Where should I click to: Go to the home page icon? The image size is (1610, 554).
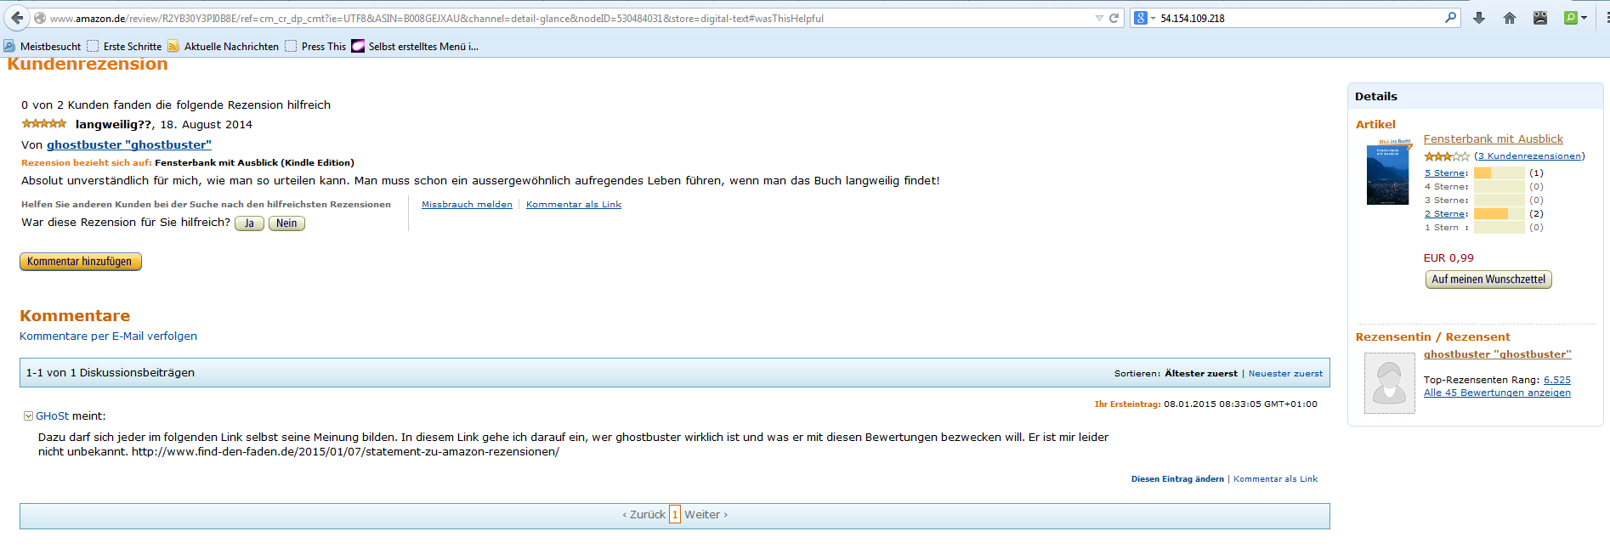coord(1510,18)
